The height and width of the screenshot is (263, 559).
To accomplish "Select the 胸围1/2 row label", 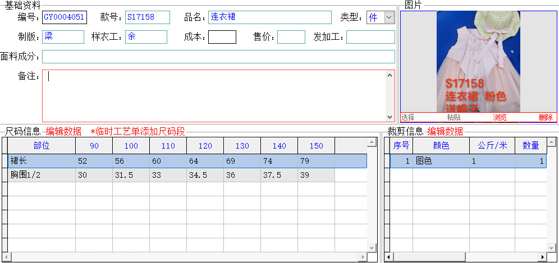I will click(42, 175).
